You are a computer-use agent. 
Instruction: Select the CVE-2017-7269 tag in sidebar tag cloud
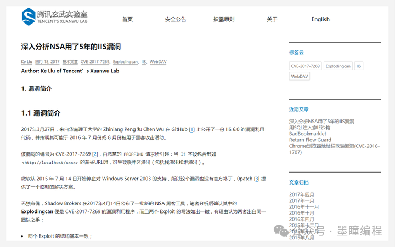[x=304, y=66]
